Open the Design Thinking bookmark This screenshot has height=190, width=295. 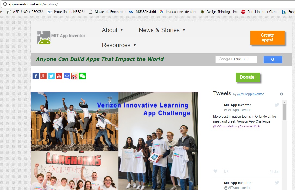[219, 12]
